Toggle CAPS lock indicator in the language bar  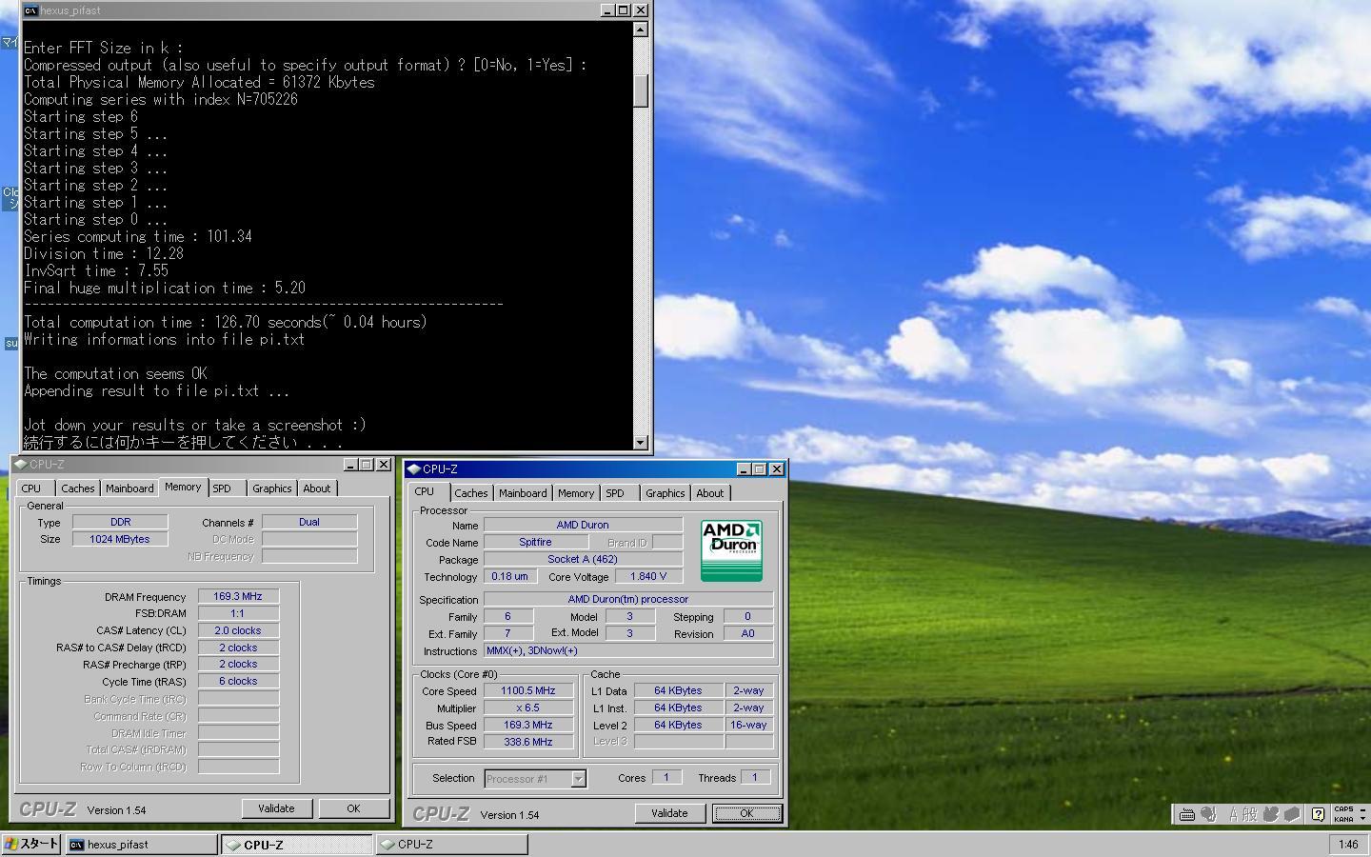pyautogui.click(x=1343, y=809)
